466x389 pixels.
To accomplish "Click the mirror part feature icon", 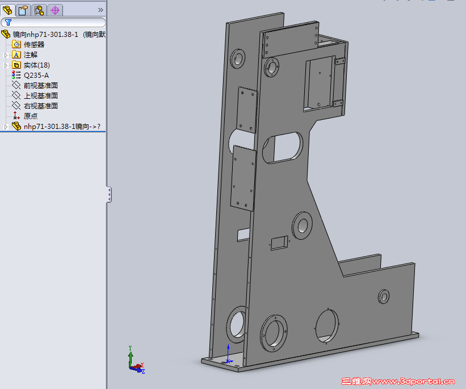I will [16, 126].
